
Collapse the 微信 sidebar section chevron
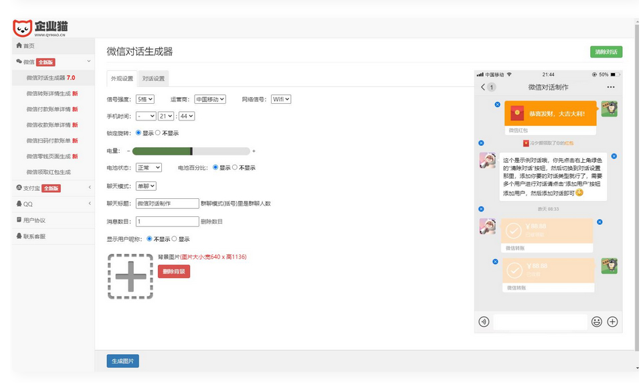(89, 62)
